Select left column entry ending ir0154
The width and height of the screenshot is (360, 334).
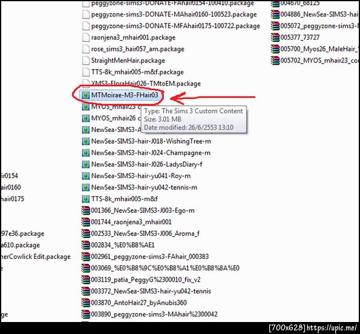pyautogui.click(x=9, y=176)
